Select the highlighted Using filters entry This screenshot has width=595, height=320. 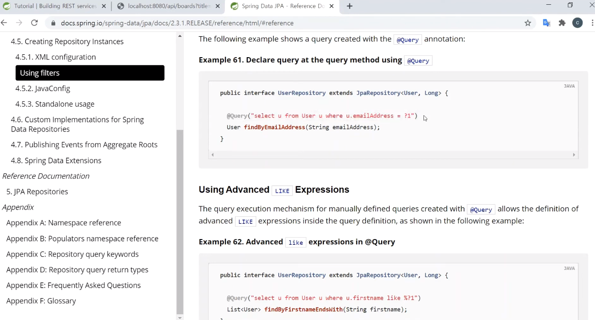coord(90,73)
